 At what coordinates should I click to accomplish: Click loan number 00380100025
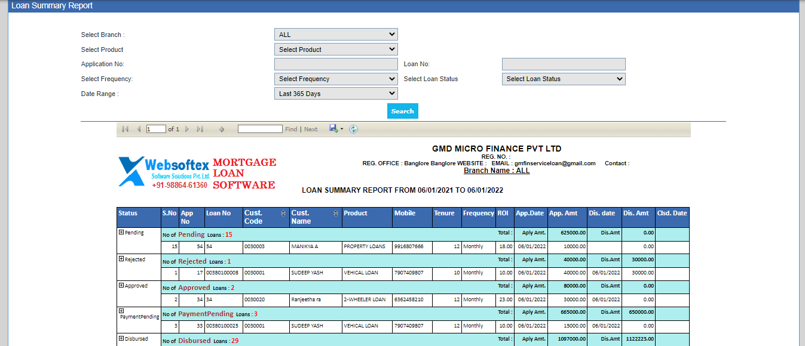(x=222, y=326)
